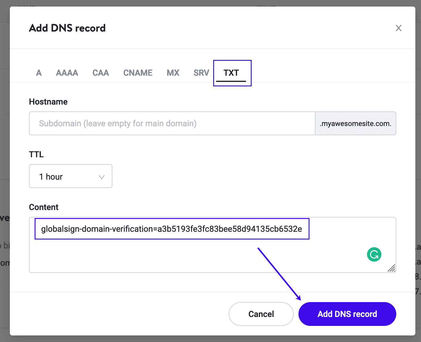Select the CAA record tab
421x342 pixels.
pos(100,73)
